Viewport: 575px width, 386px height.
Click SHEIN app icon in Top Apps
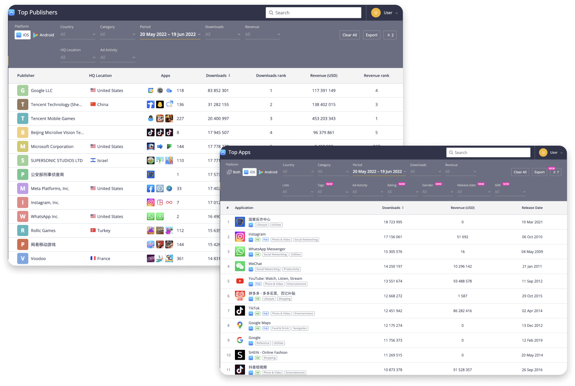240,355
